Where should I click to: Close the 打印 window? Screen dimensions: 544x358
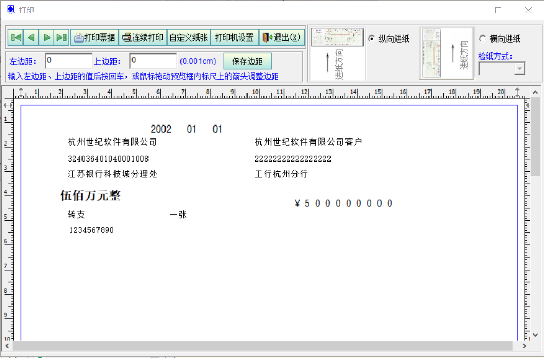click(x=529, y=10)
